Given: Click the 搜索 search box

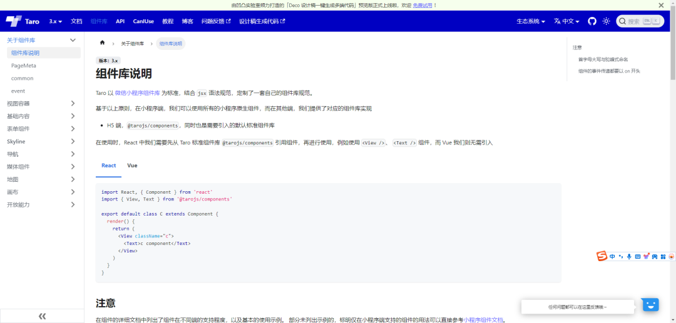Looking at the screenshot, I should [638, 21].
